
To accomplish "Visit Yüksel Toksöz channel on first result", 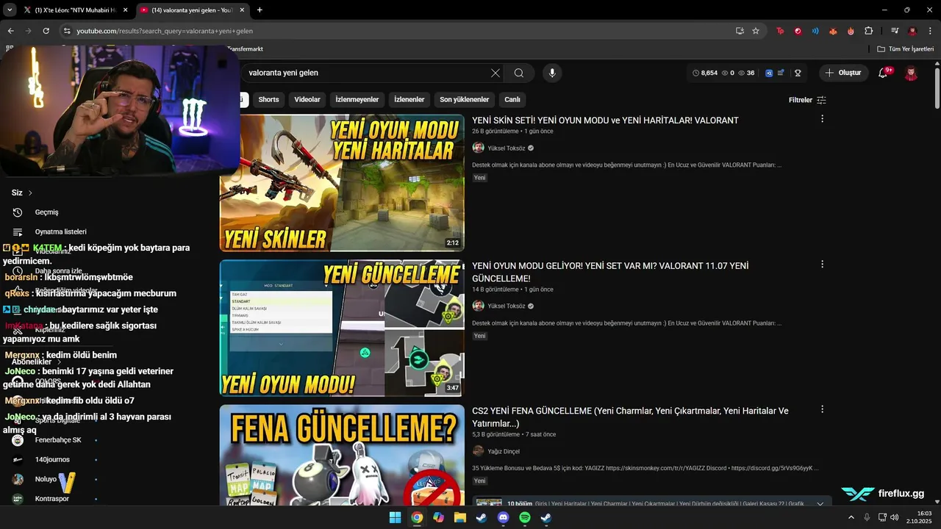I will pos(507,148).
